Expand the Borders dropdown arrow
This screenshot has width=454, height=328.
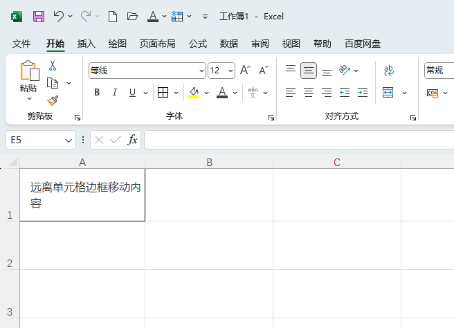pos(176,93)
